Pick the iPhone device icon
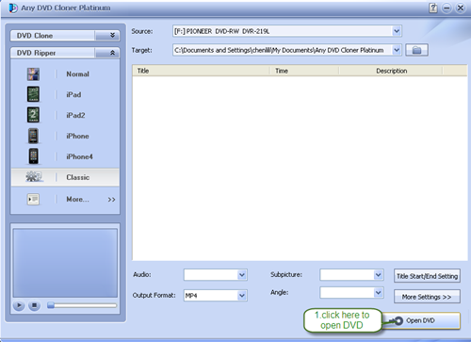Viewport: 471px width, 342px height. coord(33,136)
